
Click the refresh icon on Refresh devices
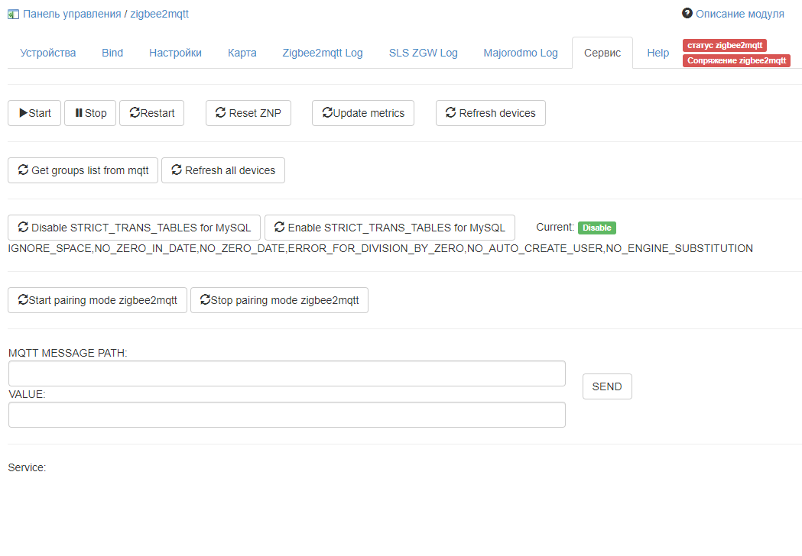pyautogui.click(x=450, y=112)
